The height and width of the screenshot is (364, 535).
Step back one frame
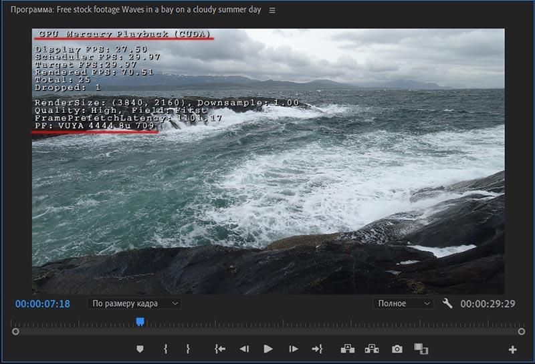pos(244,349)
